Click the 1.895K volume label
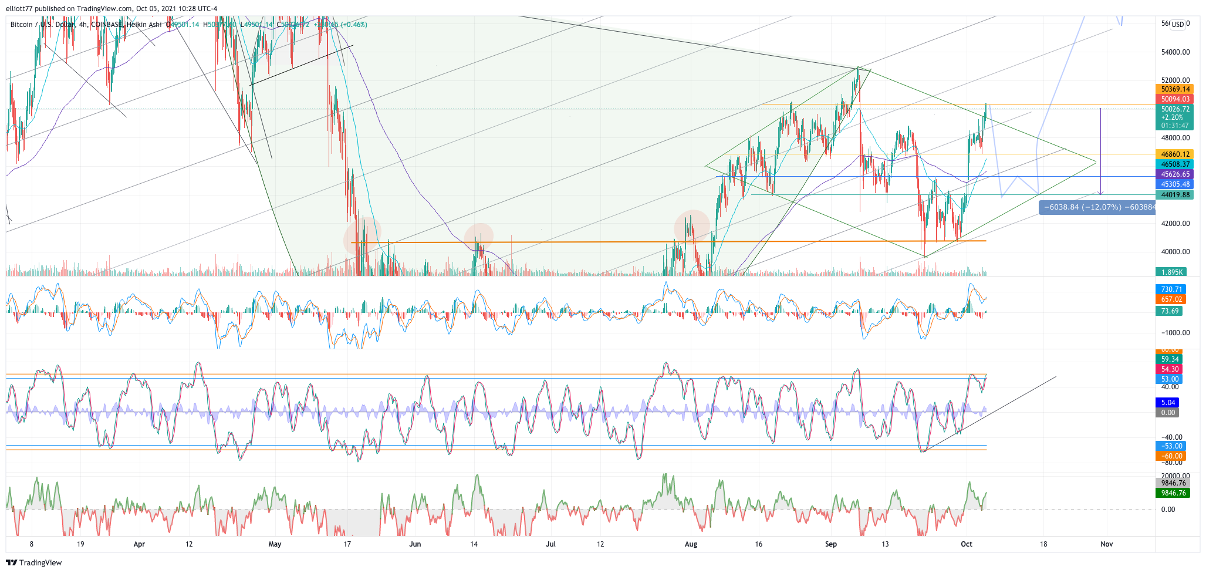The height and width of the screenshot is (573, 1206). click(x=1171, y=272)
